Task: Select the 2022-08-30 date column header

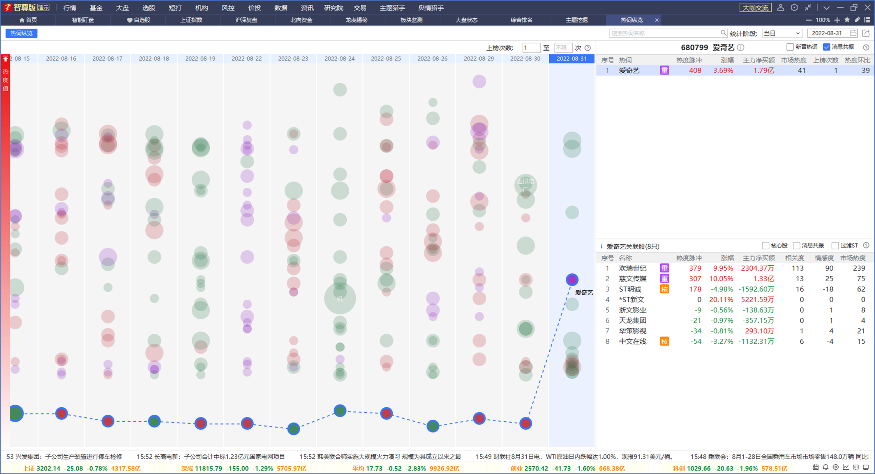Action: [x=525, y=59]
